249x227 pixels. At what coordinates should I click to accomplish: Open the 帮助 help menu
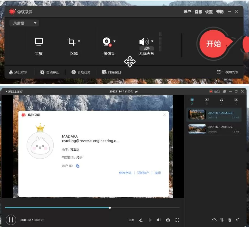(220, 12)
